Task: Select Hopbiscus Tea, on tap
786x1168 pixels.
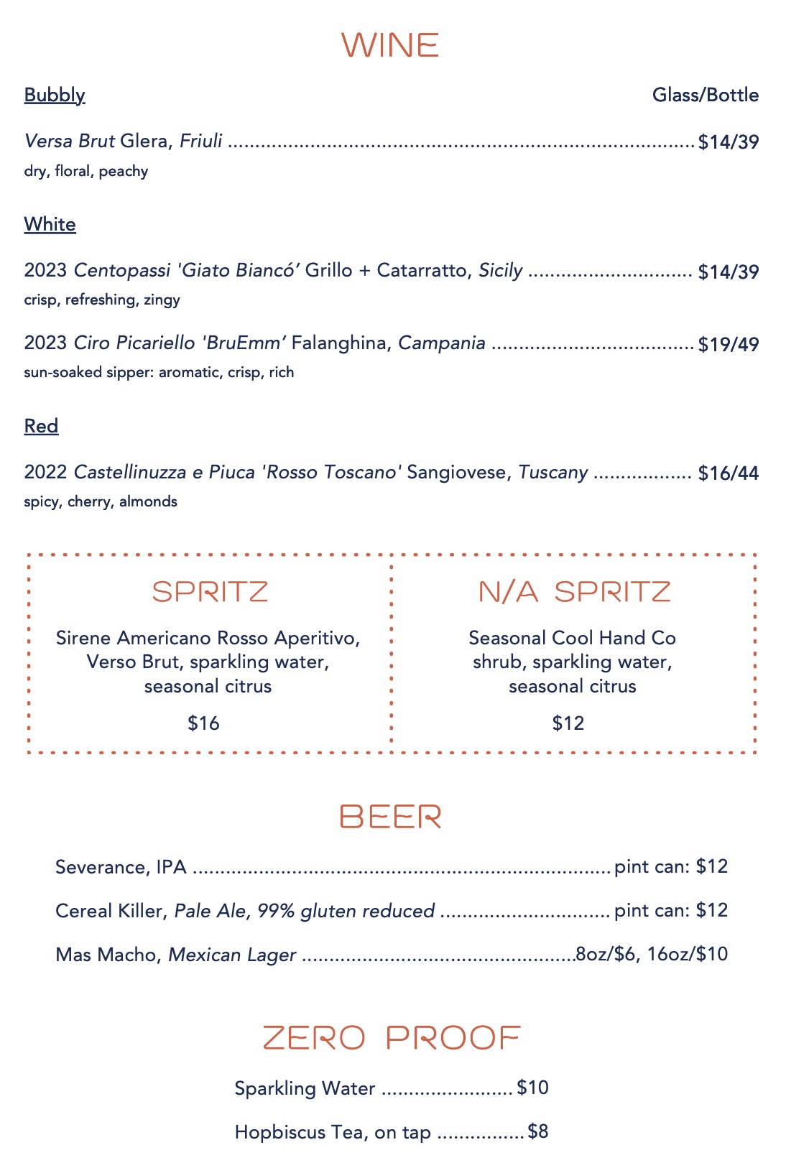Action: pyautogui.click(x=333, y=1133)
